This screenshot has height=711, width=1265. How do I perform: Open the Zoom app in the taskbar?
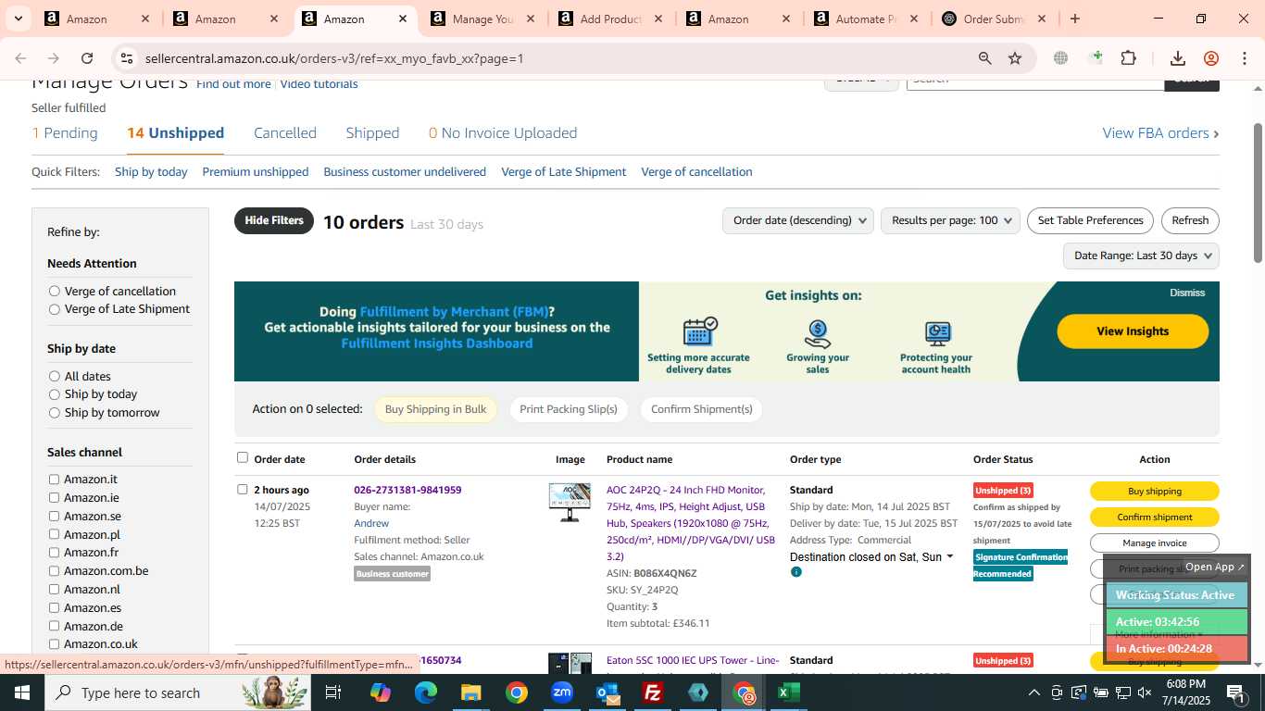click(x=562, y=692)
